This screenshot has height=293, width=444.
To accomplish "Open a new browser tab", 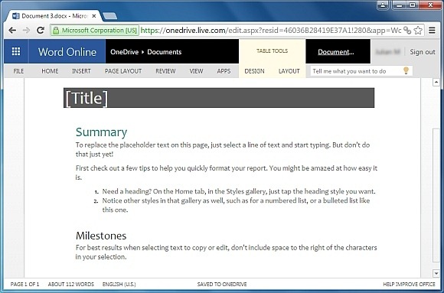I will (x=109, y=16).
